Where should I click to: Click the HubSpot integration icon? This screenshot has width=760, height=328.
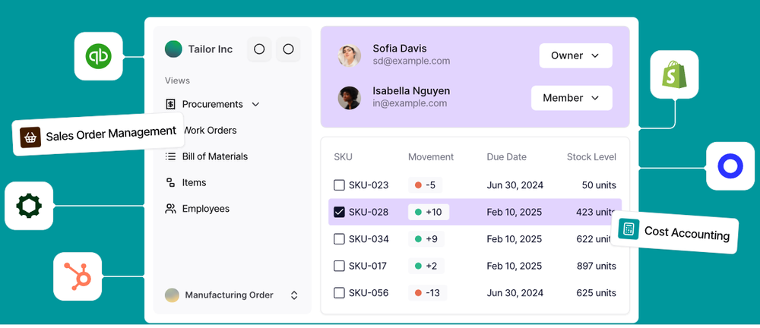78,276
